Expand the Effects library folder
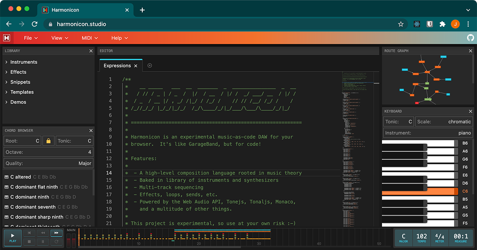 point(16,72)
